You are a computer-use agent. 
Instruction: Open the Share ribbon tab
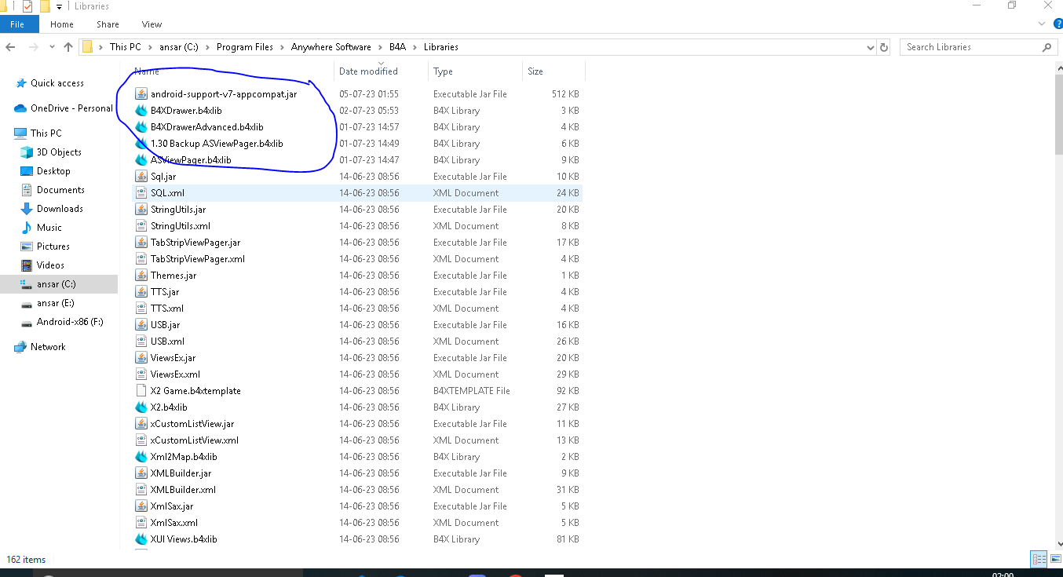click(x=108, y=24)
